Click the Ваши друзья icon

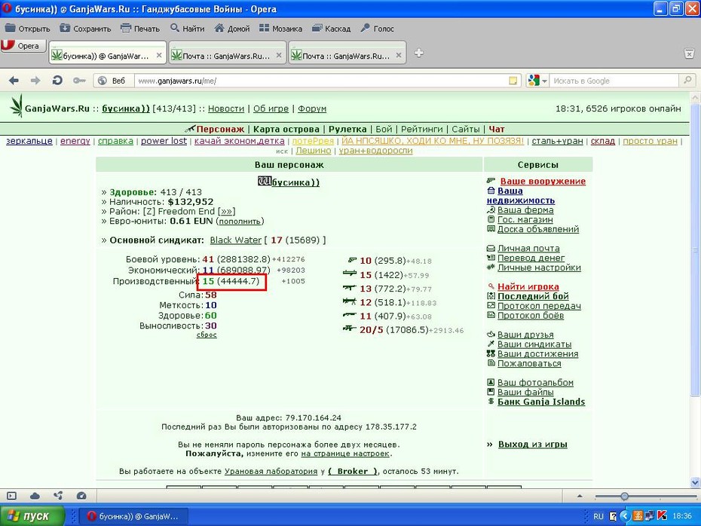tap(491, 335)
